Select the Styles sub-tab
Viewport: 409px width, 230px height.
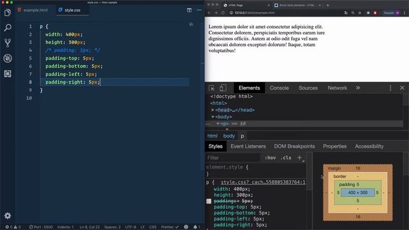coord(215,146)
